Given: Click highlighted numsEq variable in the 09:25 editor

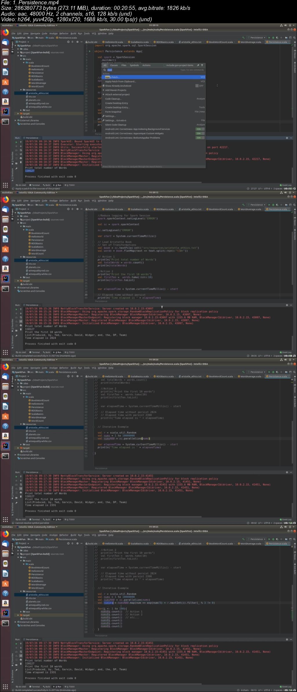Looking at the screenshot, I should pos(109,603).
